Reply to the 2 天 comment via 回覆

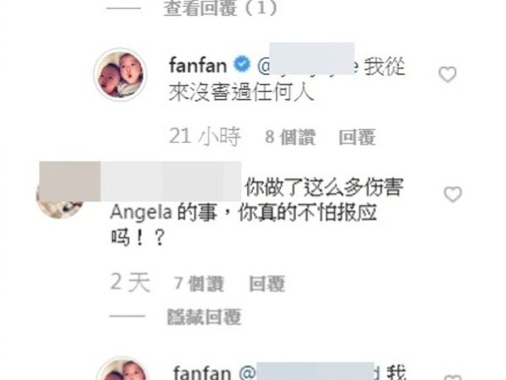(267, 284)
